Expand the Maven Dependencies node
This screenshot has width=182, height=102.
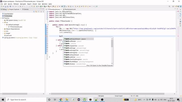pos(3,29)
